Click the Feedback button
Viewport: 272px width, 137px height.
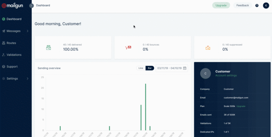pyautogui.click(x=243, y=5)
